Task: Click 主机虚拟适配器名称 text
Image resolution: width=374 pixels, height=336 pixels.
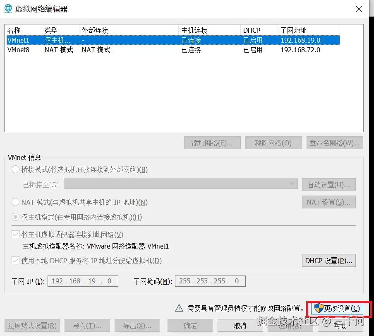Action: pos(96,246)
